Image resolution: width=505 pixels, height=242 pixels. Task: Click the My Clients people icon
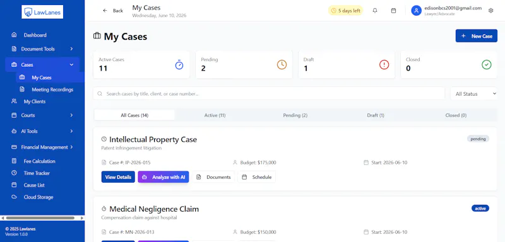pyautogui.click(x=14, y=101)
